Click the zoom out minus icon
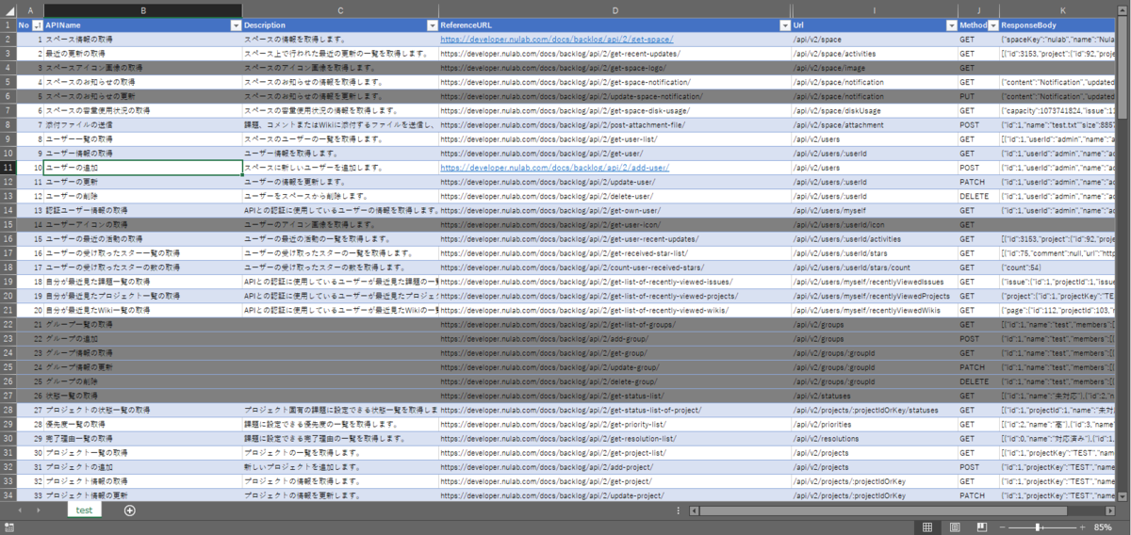 click(x=1001, y=527)
